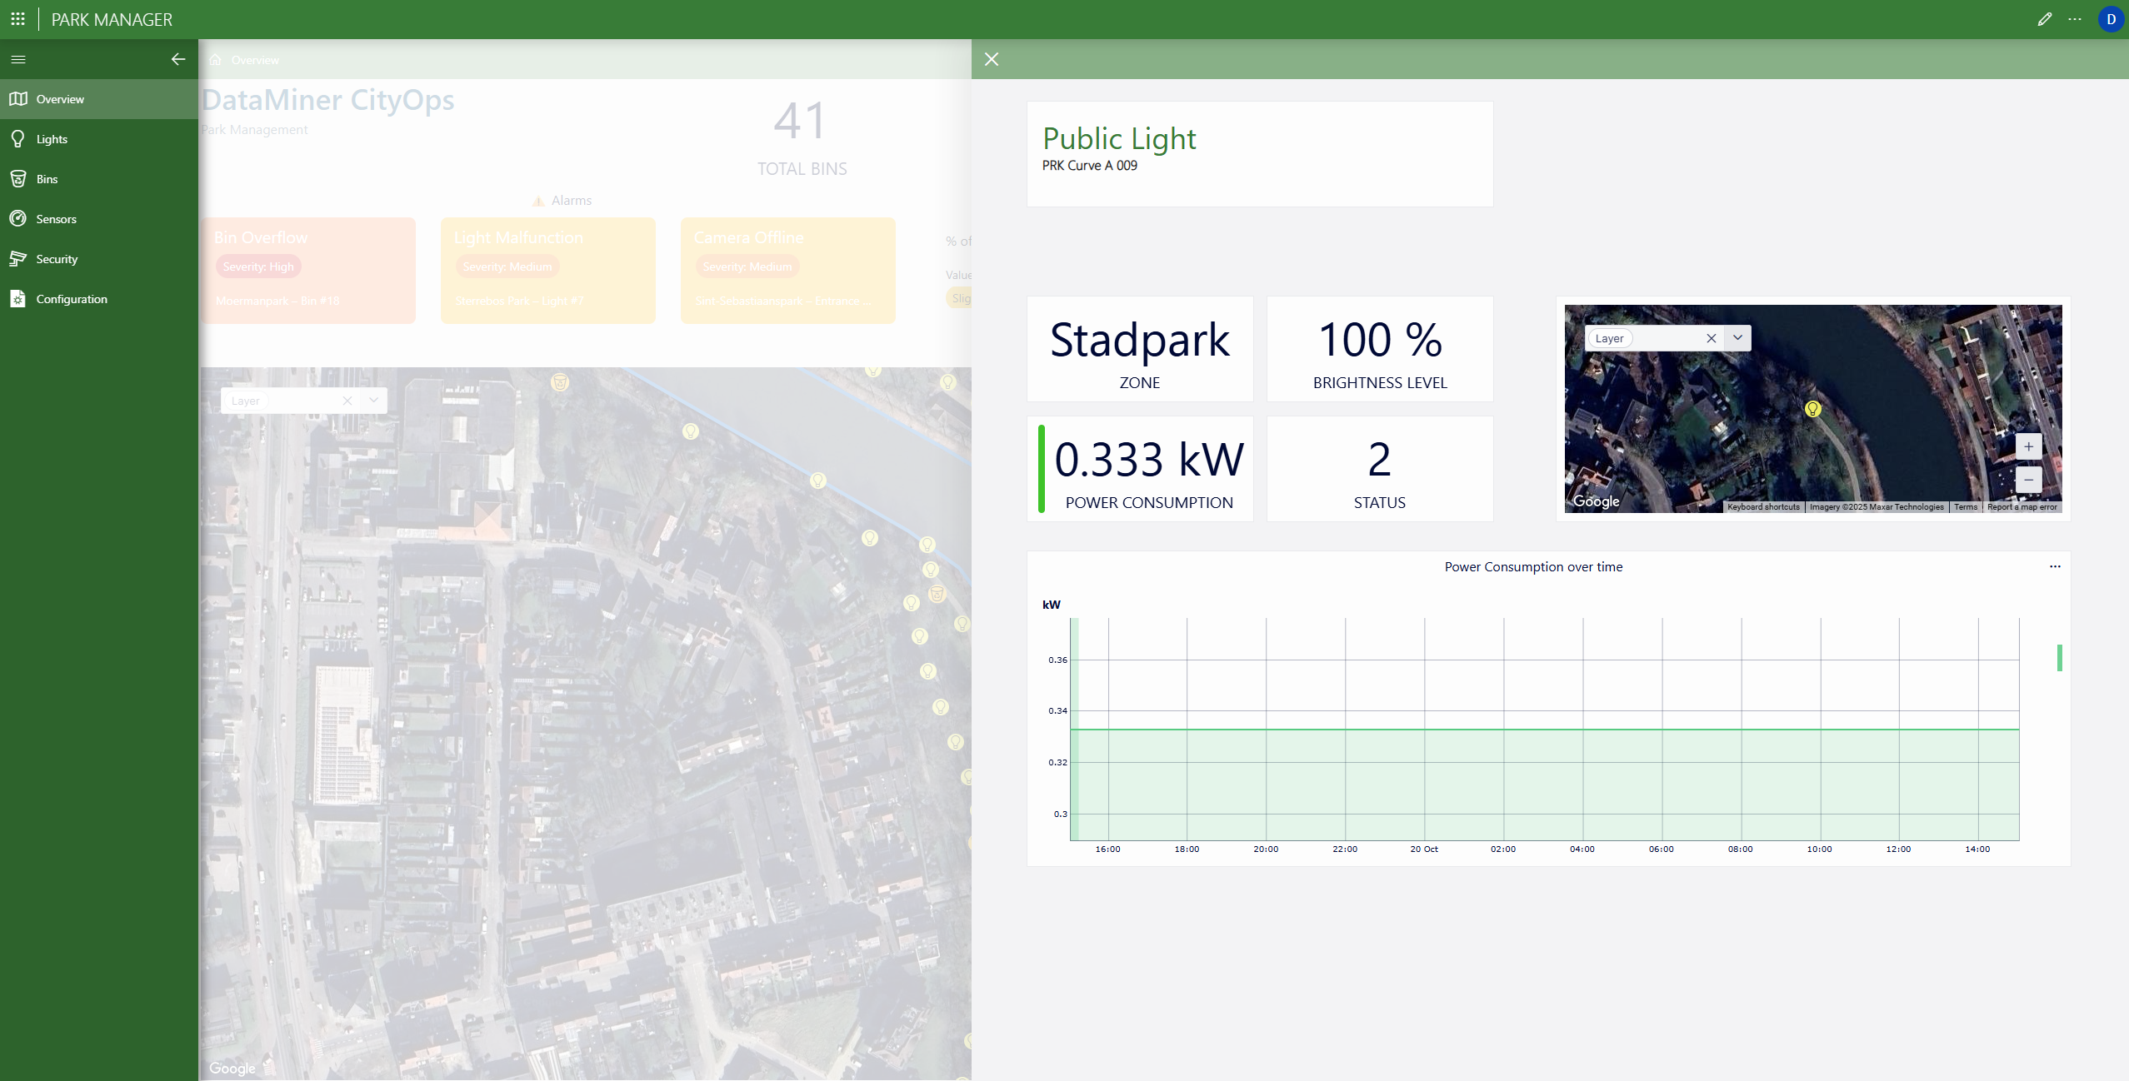Collapse sidebar with the back arrow
Viewport: 2129px width, 1081px height.
click(x=178, y=59)
